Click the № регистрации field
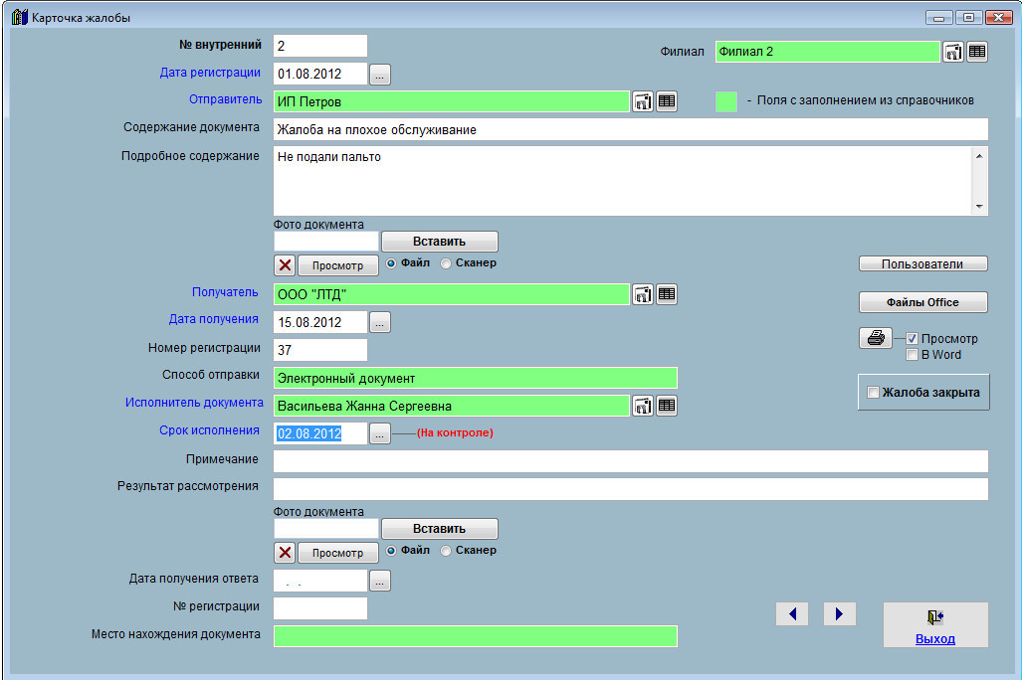 tap(320, 608)
